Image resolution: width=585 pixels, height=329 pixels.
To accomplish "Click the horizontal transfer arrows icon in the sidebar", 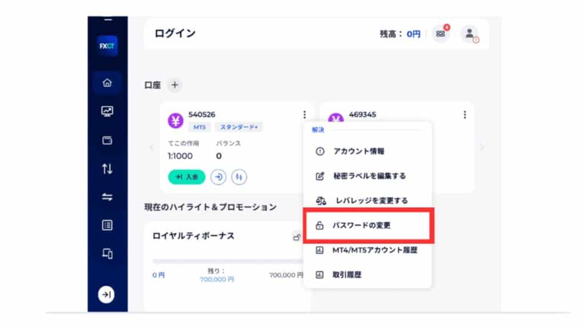I will [x=107, y=197].
